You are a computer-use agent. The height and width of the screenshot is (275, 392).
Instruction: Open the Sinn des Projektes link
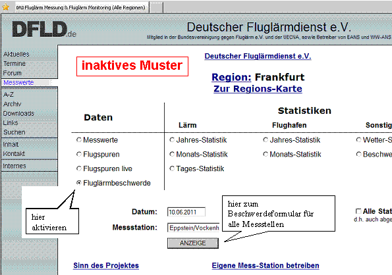pos(106,266)
